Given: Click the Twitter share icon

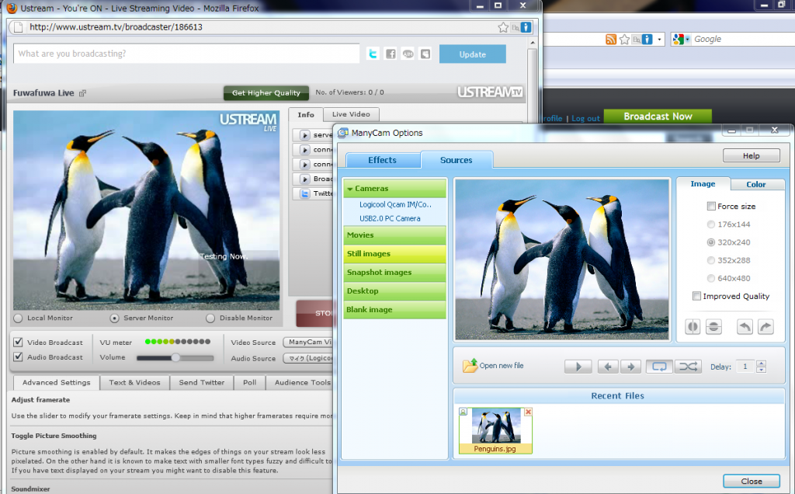Looking at the screenshot, I should (x=373, y=54).
